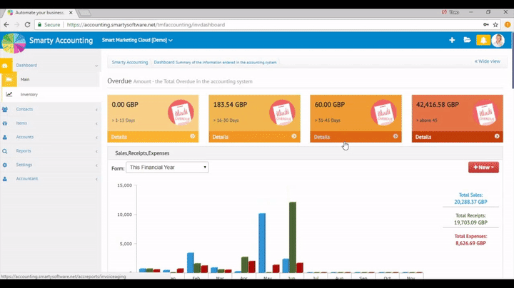Open the notifications bell
This screenshot has height=288, width=514.
click(483, 41)
